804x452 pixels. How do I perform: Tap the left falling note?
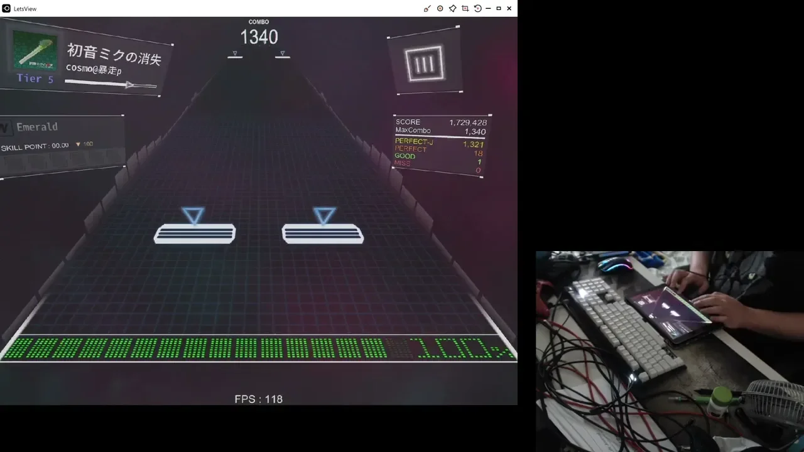[x=195, y=234]
